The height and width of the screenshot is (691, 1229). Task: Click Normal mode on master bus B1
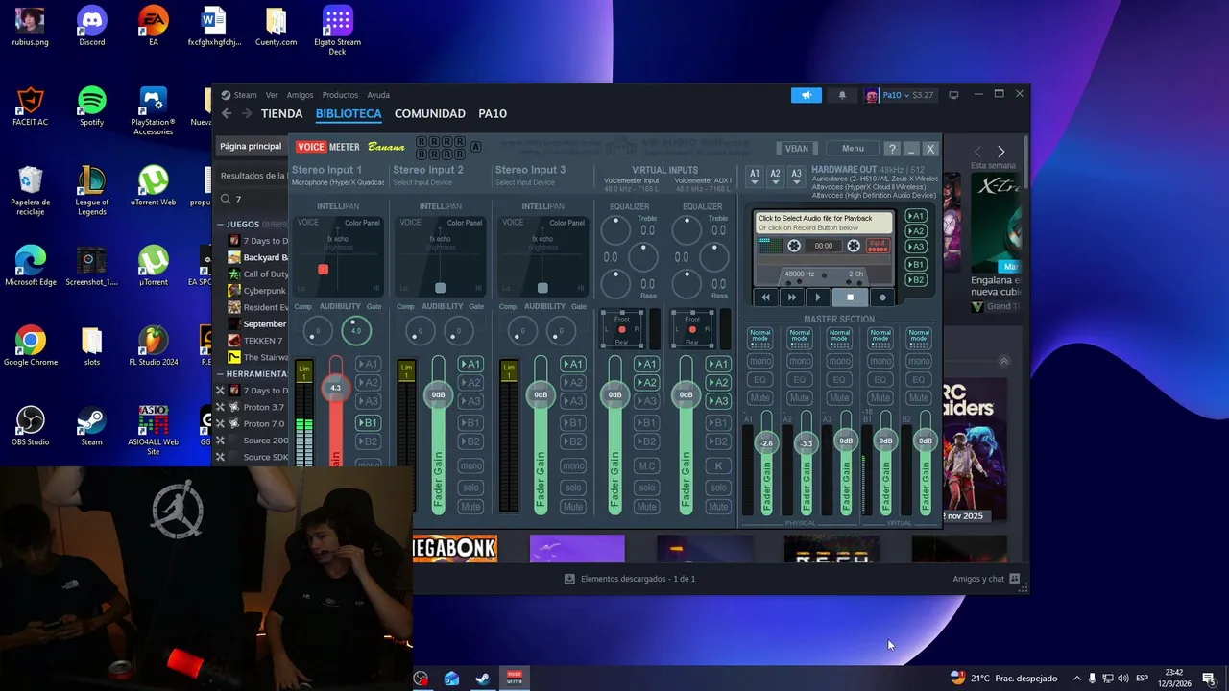(x=879, y=337)
